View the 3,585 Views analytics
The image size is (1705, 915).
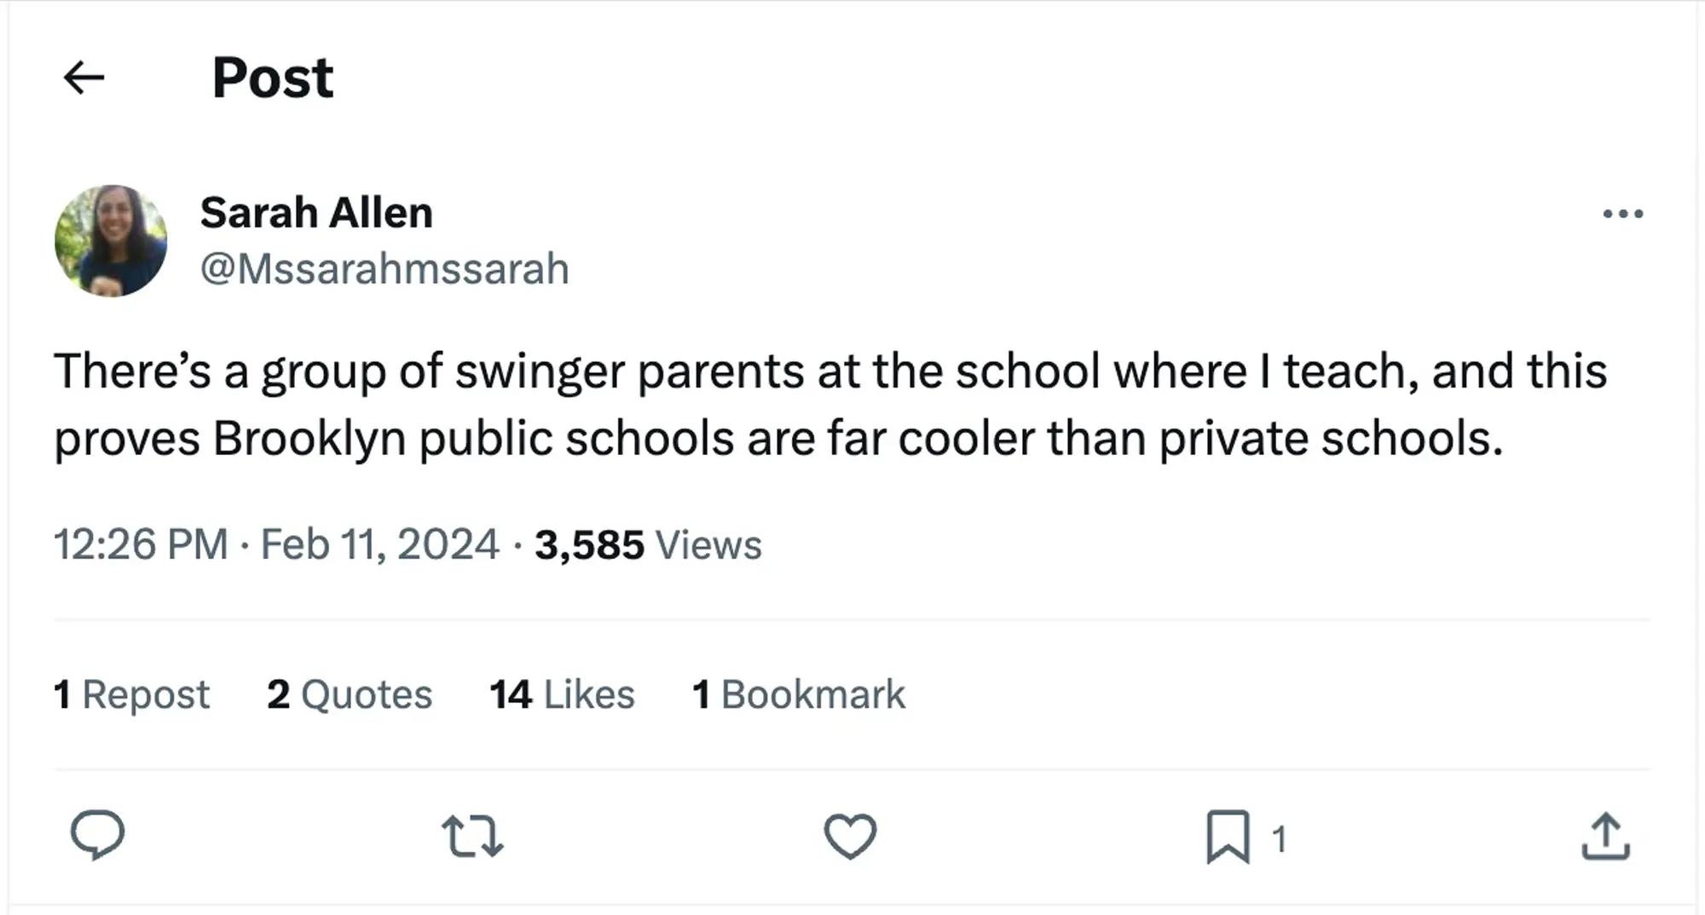(648, 544)
